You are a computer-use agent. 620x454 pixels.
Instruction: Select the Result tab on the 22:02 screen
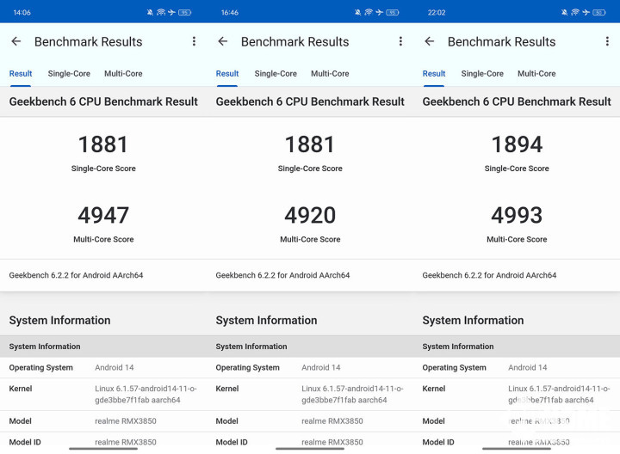click(434, 74)
